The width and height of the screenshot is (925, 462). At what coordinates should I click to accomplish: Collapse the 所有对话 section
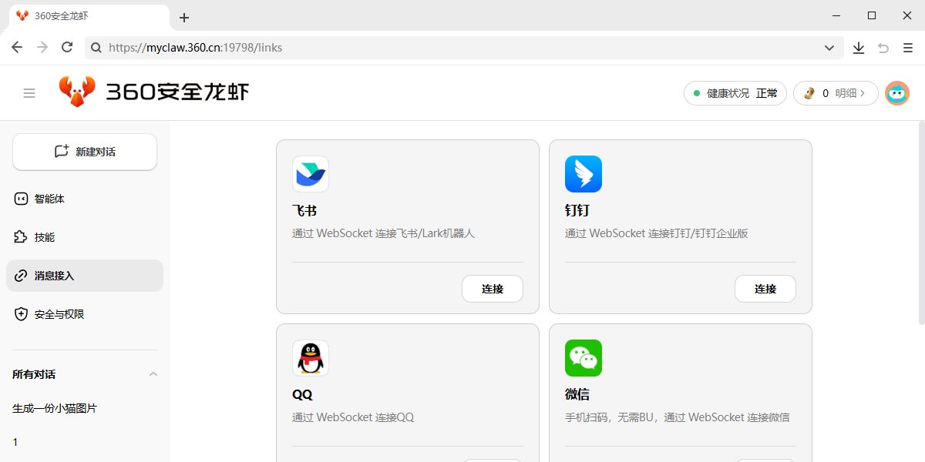click(153, 374)
